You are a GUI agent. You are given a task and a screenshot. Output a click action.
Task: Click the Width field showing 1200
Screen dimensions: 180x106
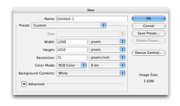pos(71,42)
